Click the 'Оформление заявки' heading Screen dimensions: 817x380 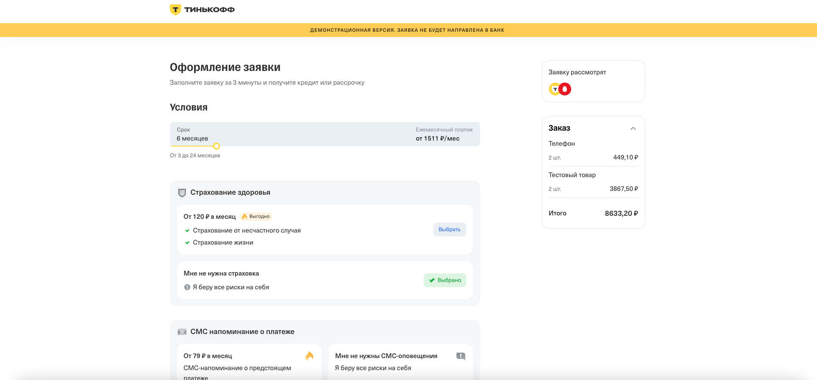tap(225, 67)
